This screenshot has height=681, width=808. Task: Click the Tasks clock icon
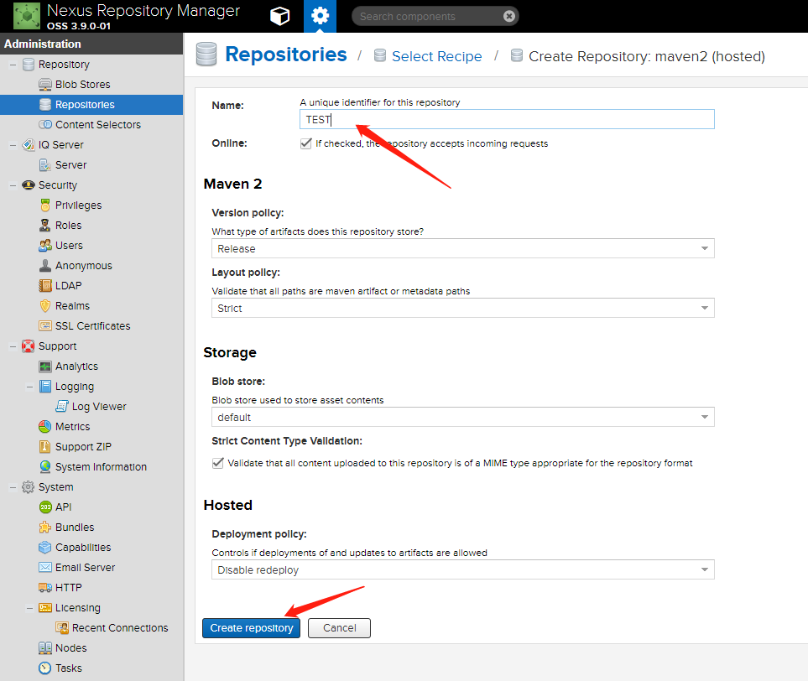click(45, 668)
